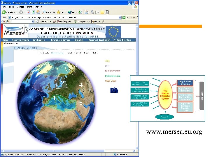This screenshot has width=210, height=157.
Task: Click inside the Google toolbar search box
Action: pyautogui.click(x=21, y=22)
